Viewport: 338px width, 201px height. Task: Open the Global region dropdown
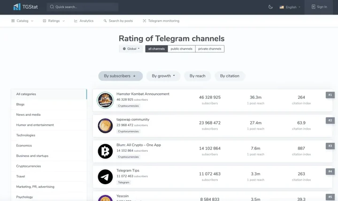131,49
